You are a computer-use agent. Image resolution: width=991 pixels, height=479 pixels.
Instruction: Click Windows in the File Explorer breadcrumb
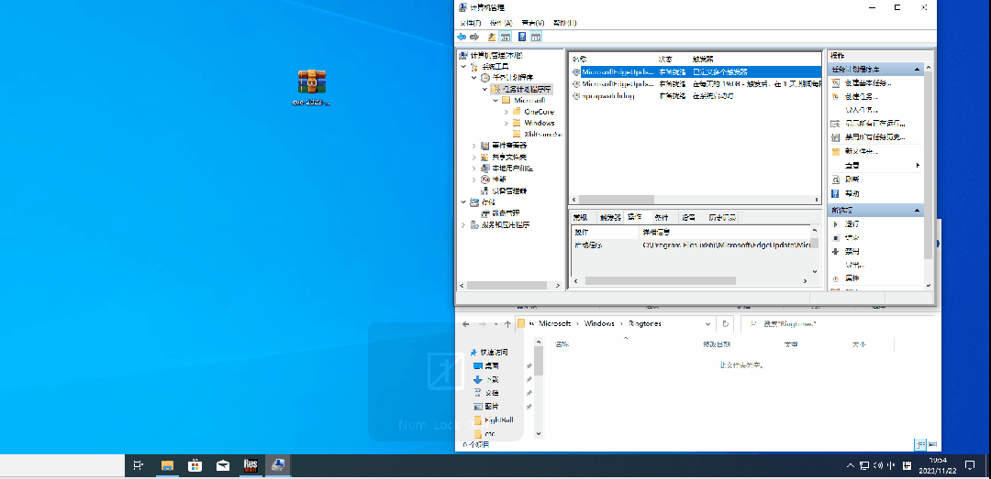click(599, 323)
